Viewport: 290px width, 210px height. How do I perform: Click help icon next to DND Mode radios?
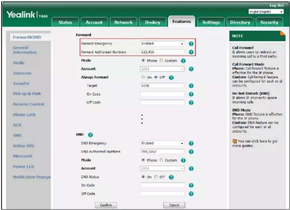pyautogui.click(x=183, y=160)
